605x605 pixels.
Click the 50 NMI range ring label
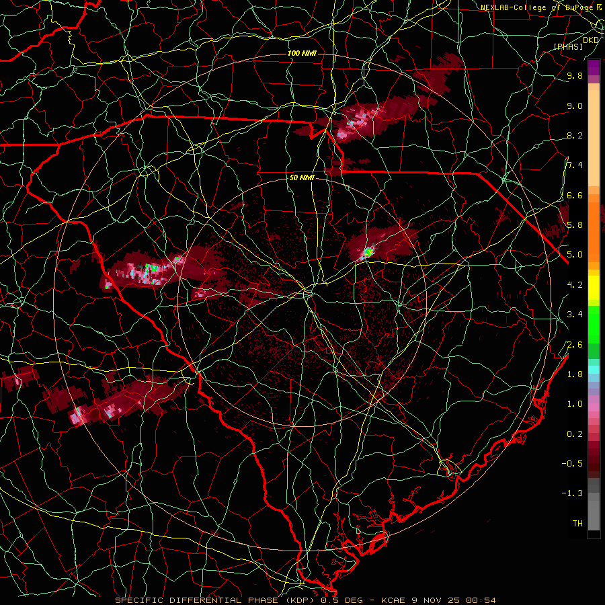(302, 177)
